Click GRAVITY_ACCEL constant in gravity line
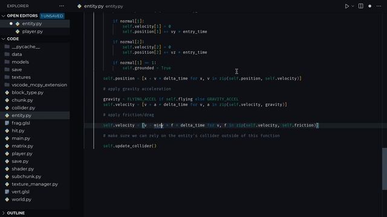 223,99
